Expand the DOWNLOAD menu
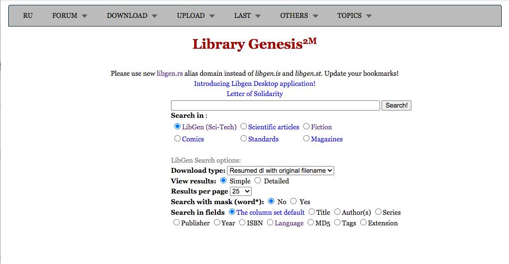Viewport: 509px width, 264px height. (x=132, y=15)
